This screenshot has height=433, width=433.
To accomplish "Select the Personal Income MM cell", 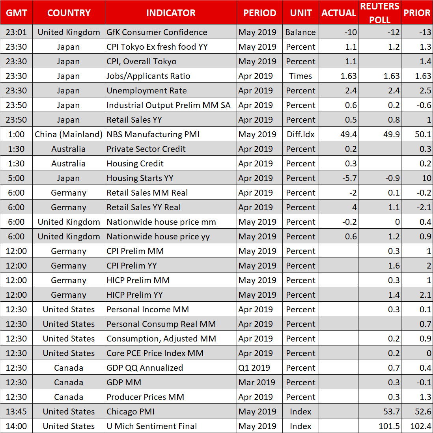I will pos(171,309).
